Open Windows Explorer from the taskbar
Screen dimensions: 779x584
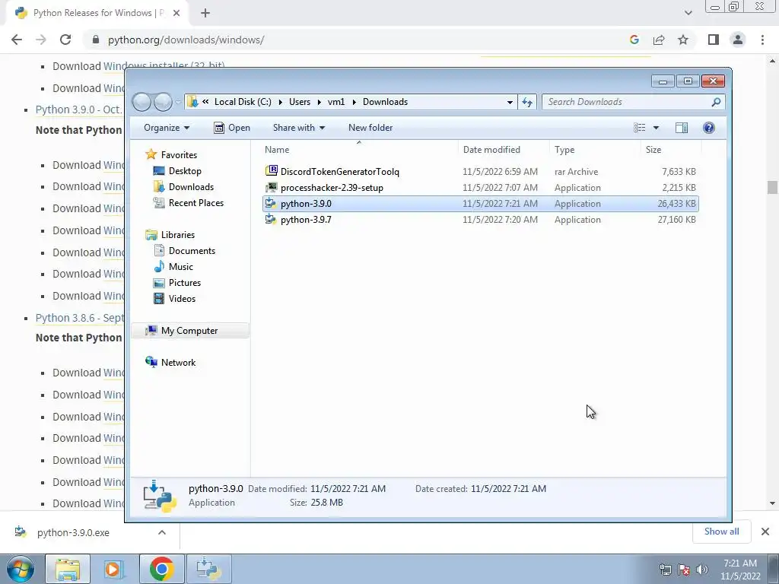coord(68,569)
